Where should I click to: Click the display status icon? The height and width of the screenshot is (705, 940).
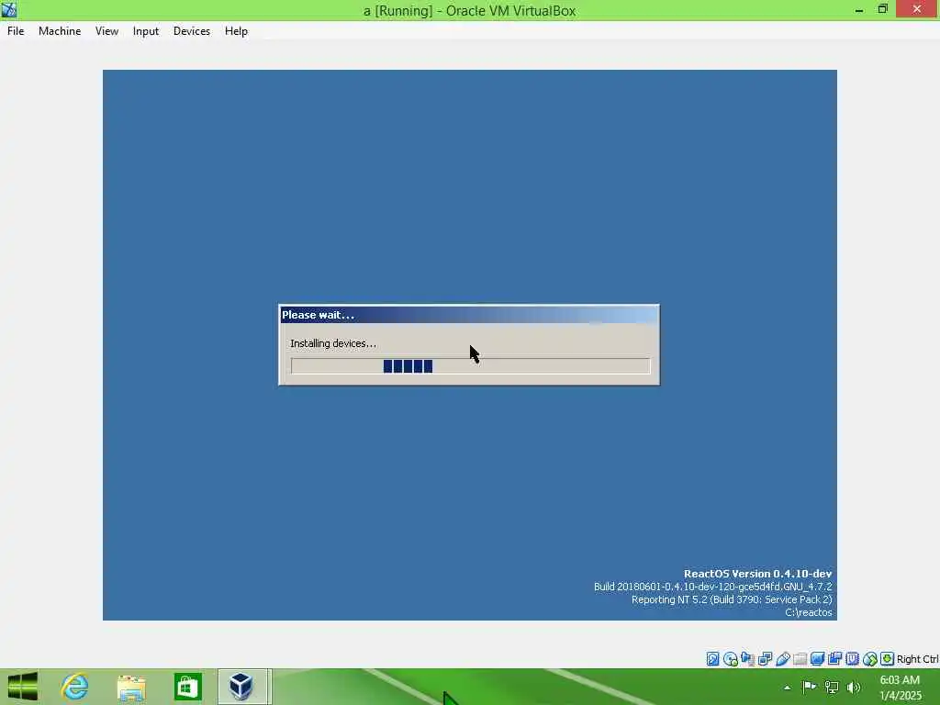point(817,659)
